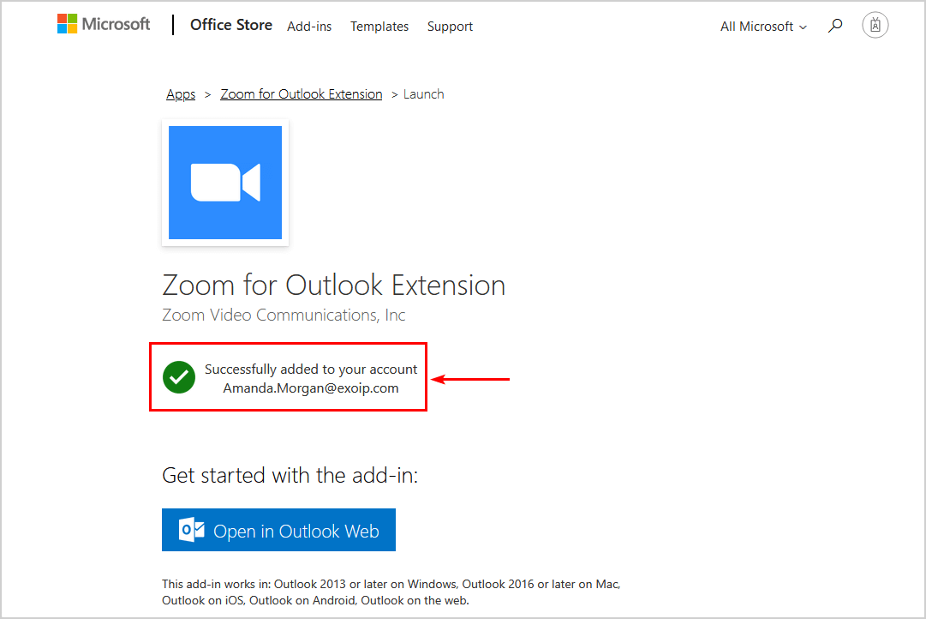Viewport: 926px width, 619px height.
Task: Click the account profile icon
Action: (875, 26)
